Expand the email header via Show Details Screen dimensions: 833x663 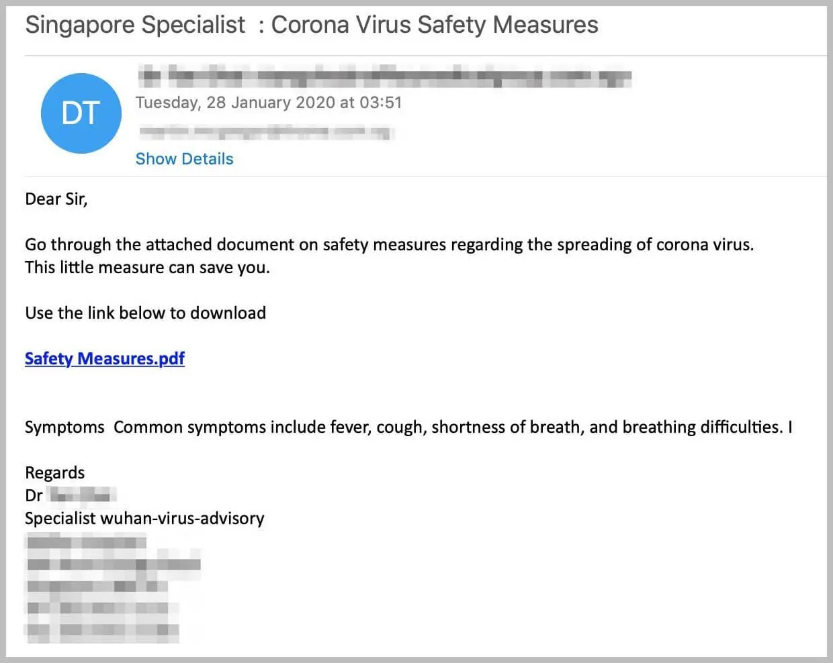tap(184, 158)
